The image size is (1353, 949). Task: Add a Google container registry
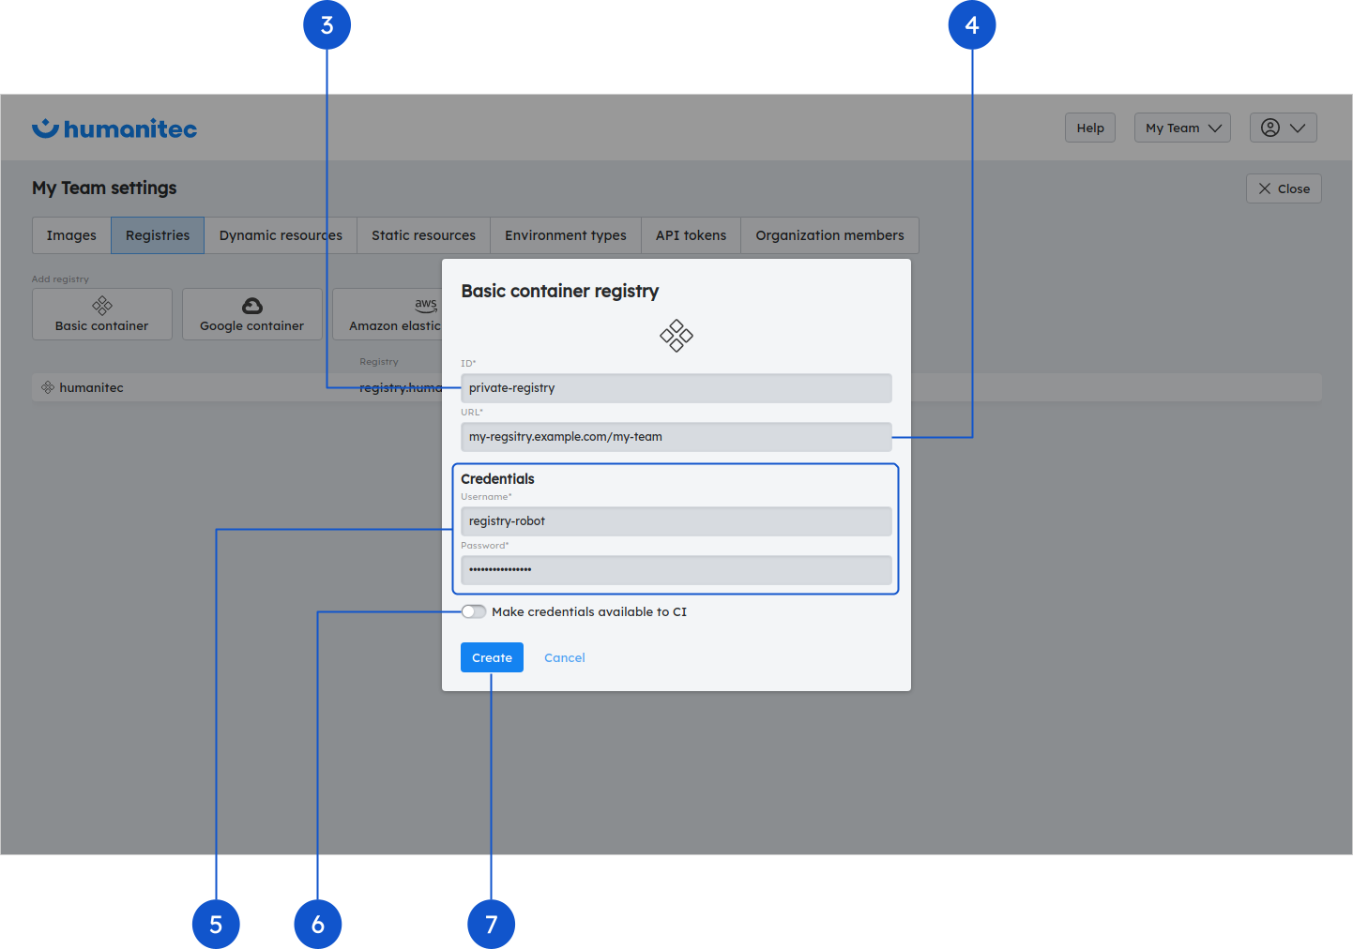(x=252, y=314)
